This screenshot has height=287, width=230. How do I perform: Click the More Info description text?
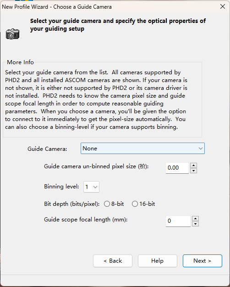click(x=96, y=99)
